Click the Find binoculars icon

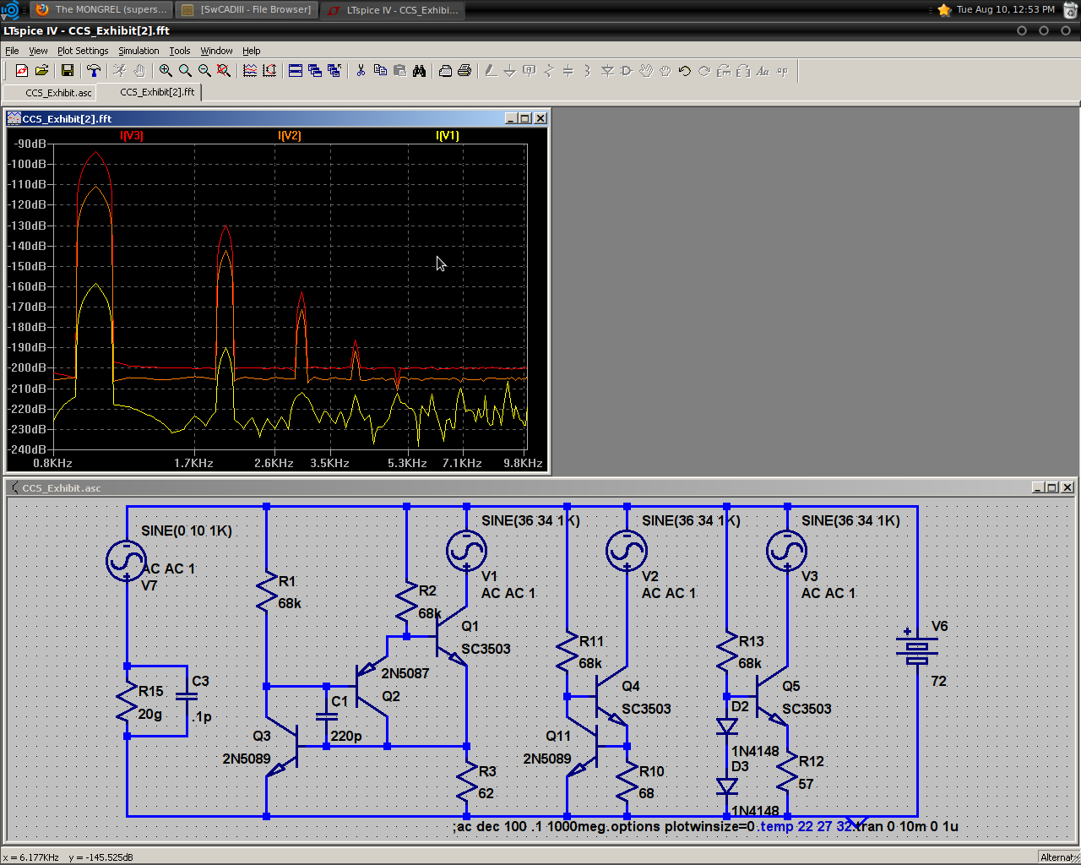coord(419,71)
